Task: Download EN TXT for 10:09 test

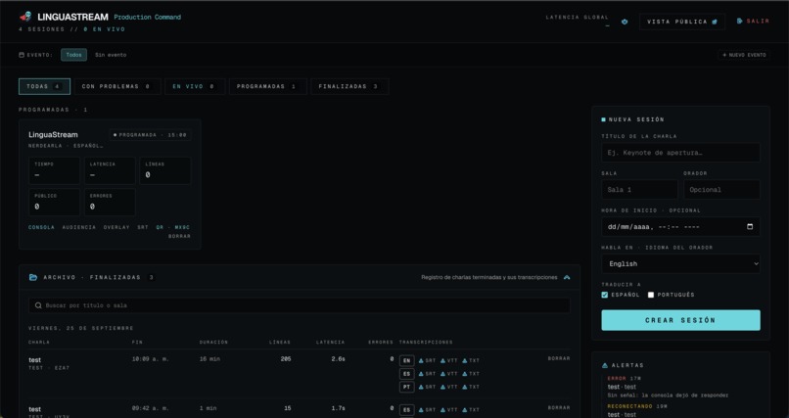Action: pos(471,360)
